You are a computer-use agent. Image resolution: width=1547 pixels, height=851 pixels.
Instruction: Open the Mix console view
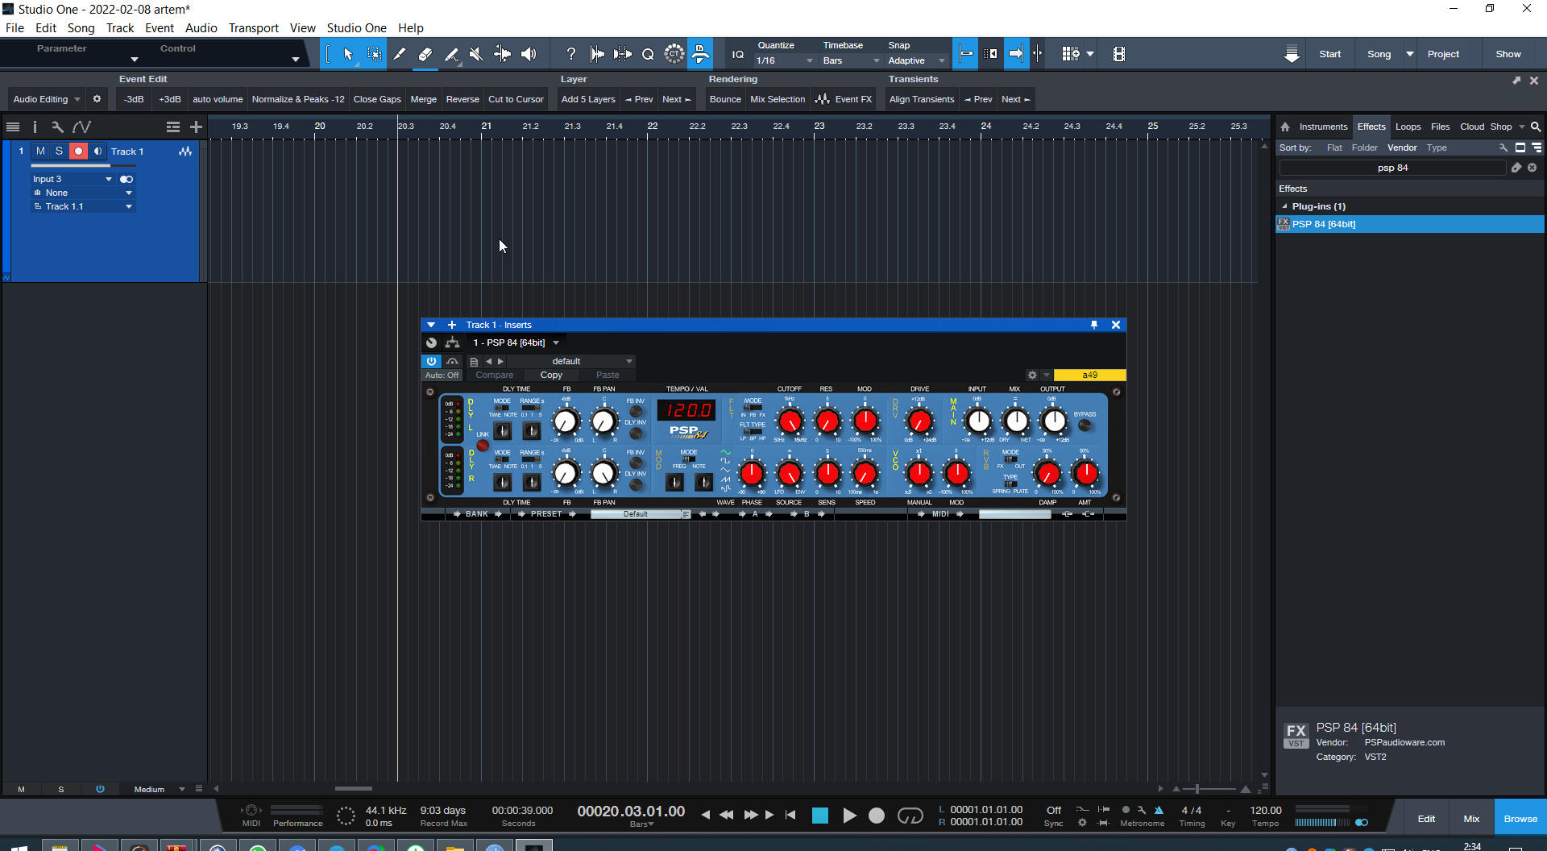1471,819
